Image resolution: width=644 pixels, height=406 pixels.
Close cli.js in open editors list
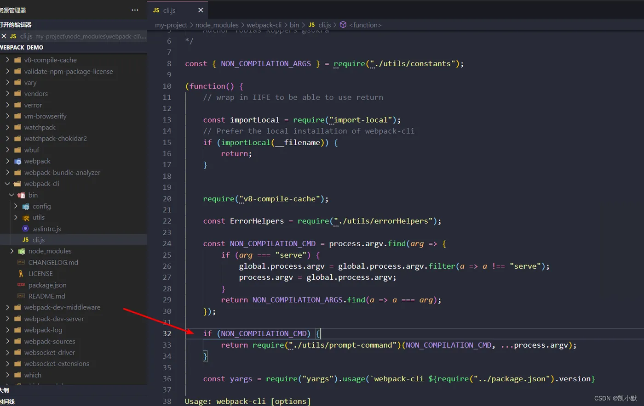coord(4,36)
